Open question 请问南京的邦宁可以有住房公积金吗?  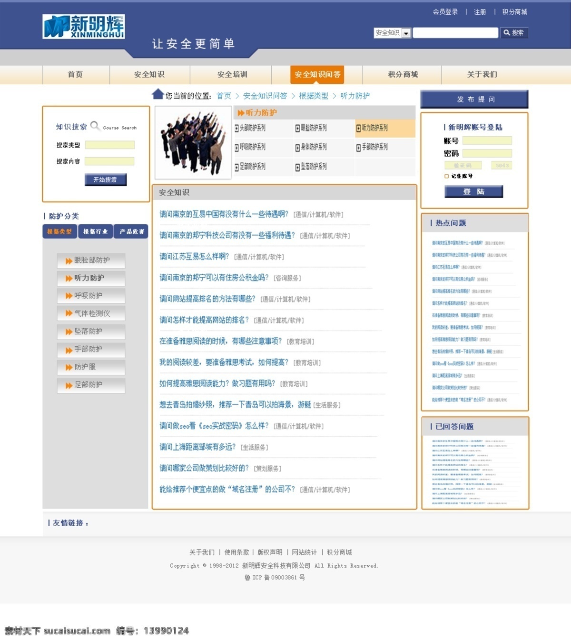(214, 278)
